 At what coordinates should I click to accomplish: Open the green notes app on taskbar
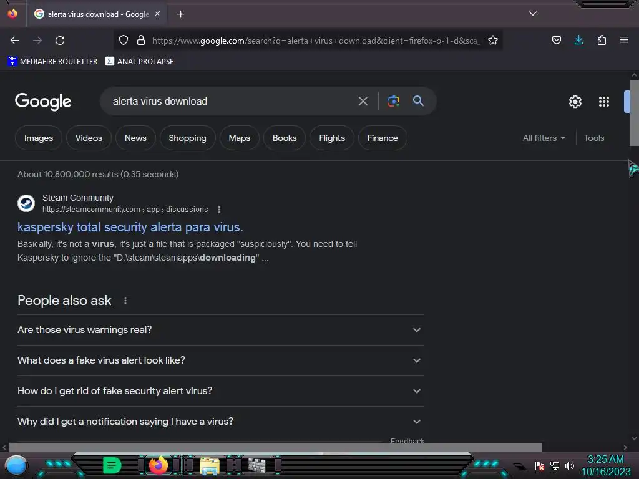pos(112,465)
